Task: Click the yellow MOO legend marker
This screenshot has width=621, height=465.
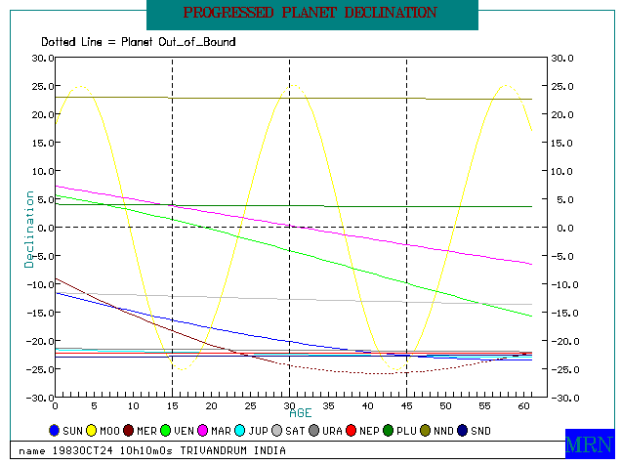Action: click(93, 431)
